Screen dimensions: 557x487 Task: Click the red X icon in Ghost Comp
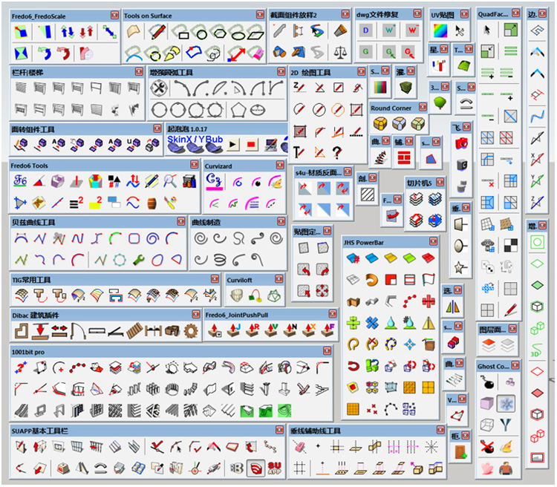tap(487, 446)
